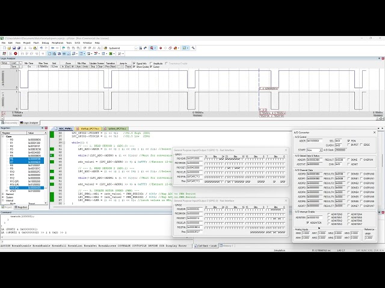Click the Open file folder icon
The height and width of the screenshot is (288, 385).
tap(9, 48)
